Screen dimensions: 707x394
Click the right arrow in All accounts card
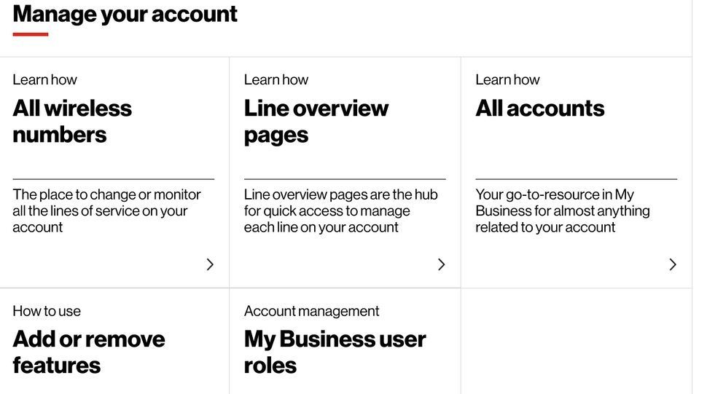point(673,264)
